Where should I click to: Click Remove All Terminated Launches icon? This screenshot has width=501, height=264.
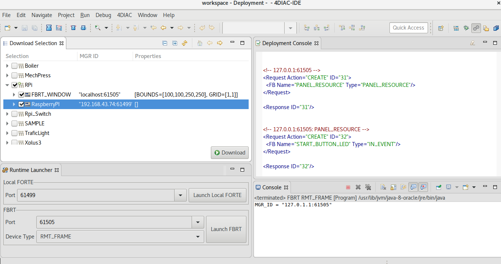pyautogui.click(x=368, y=187)
